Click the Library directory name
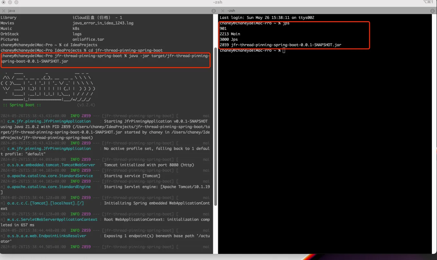The image size is (437, 260). (8, 18)
